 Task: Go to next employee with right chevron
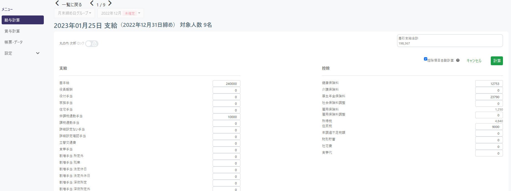[x=110, y=3]
